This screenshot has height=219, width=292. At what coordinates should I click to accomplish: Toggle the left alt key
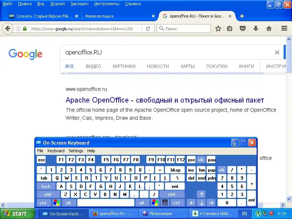point(69,203)
